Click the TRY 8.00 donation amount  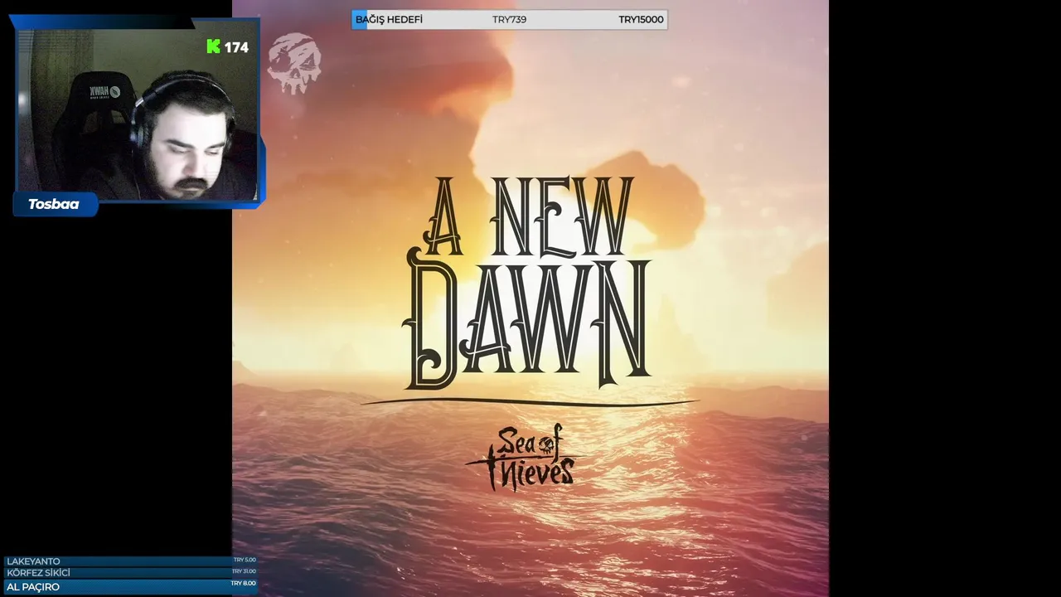point(243,584)
